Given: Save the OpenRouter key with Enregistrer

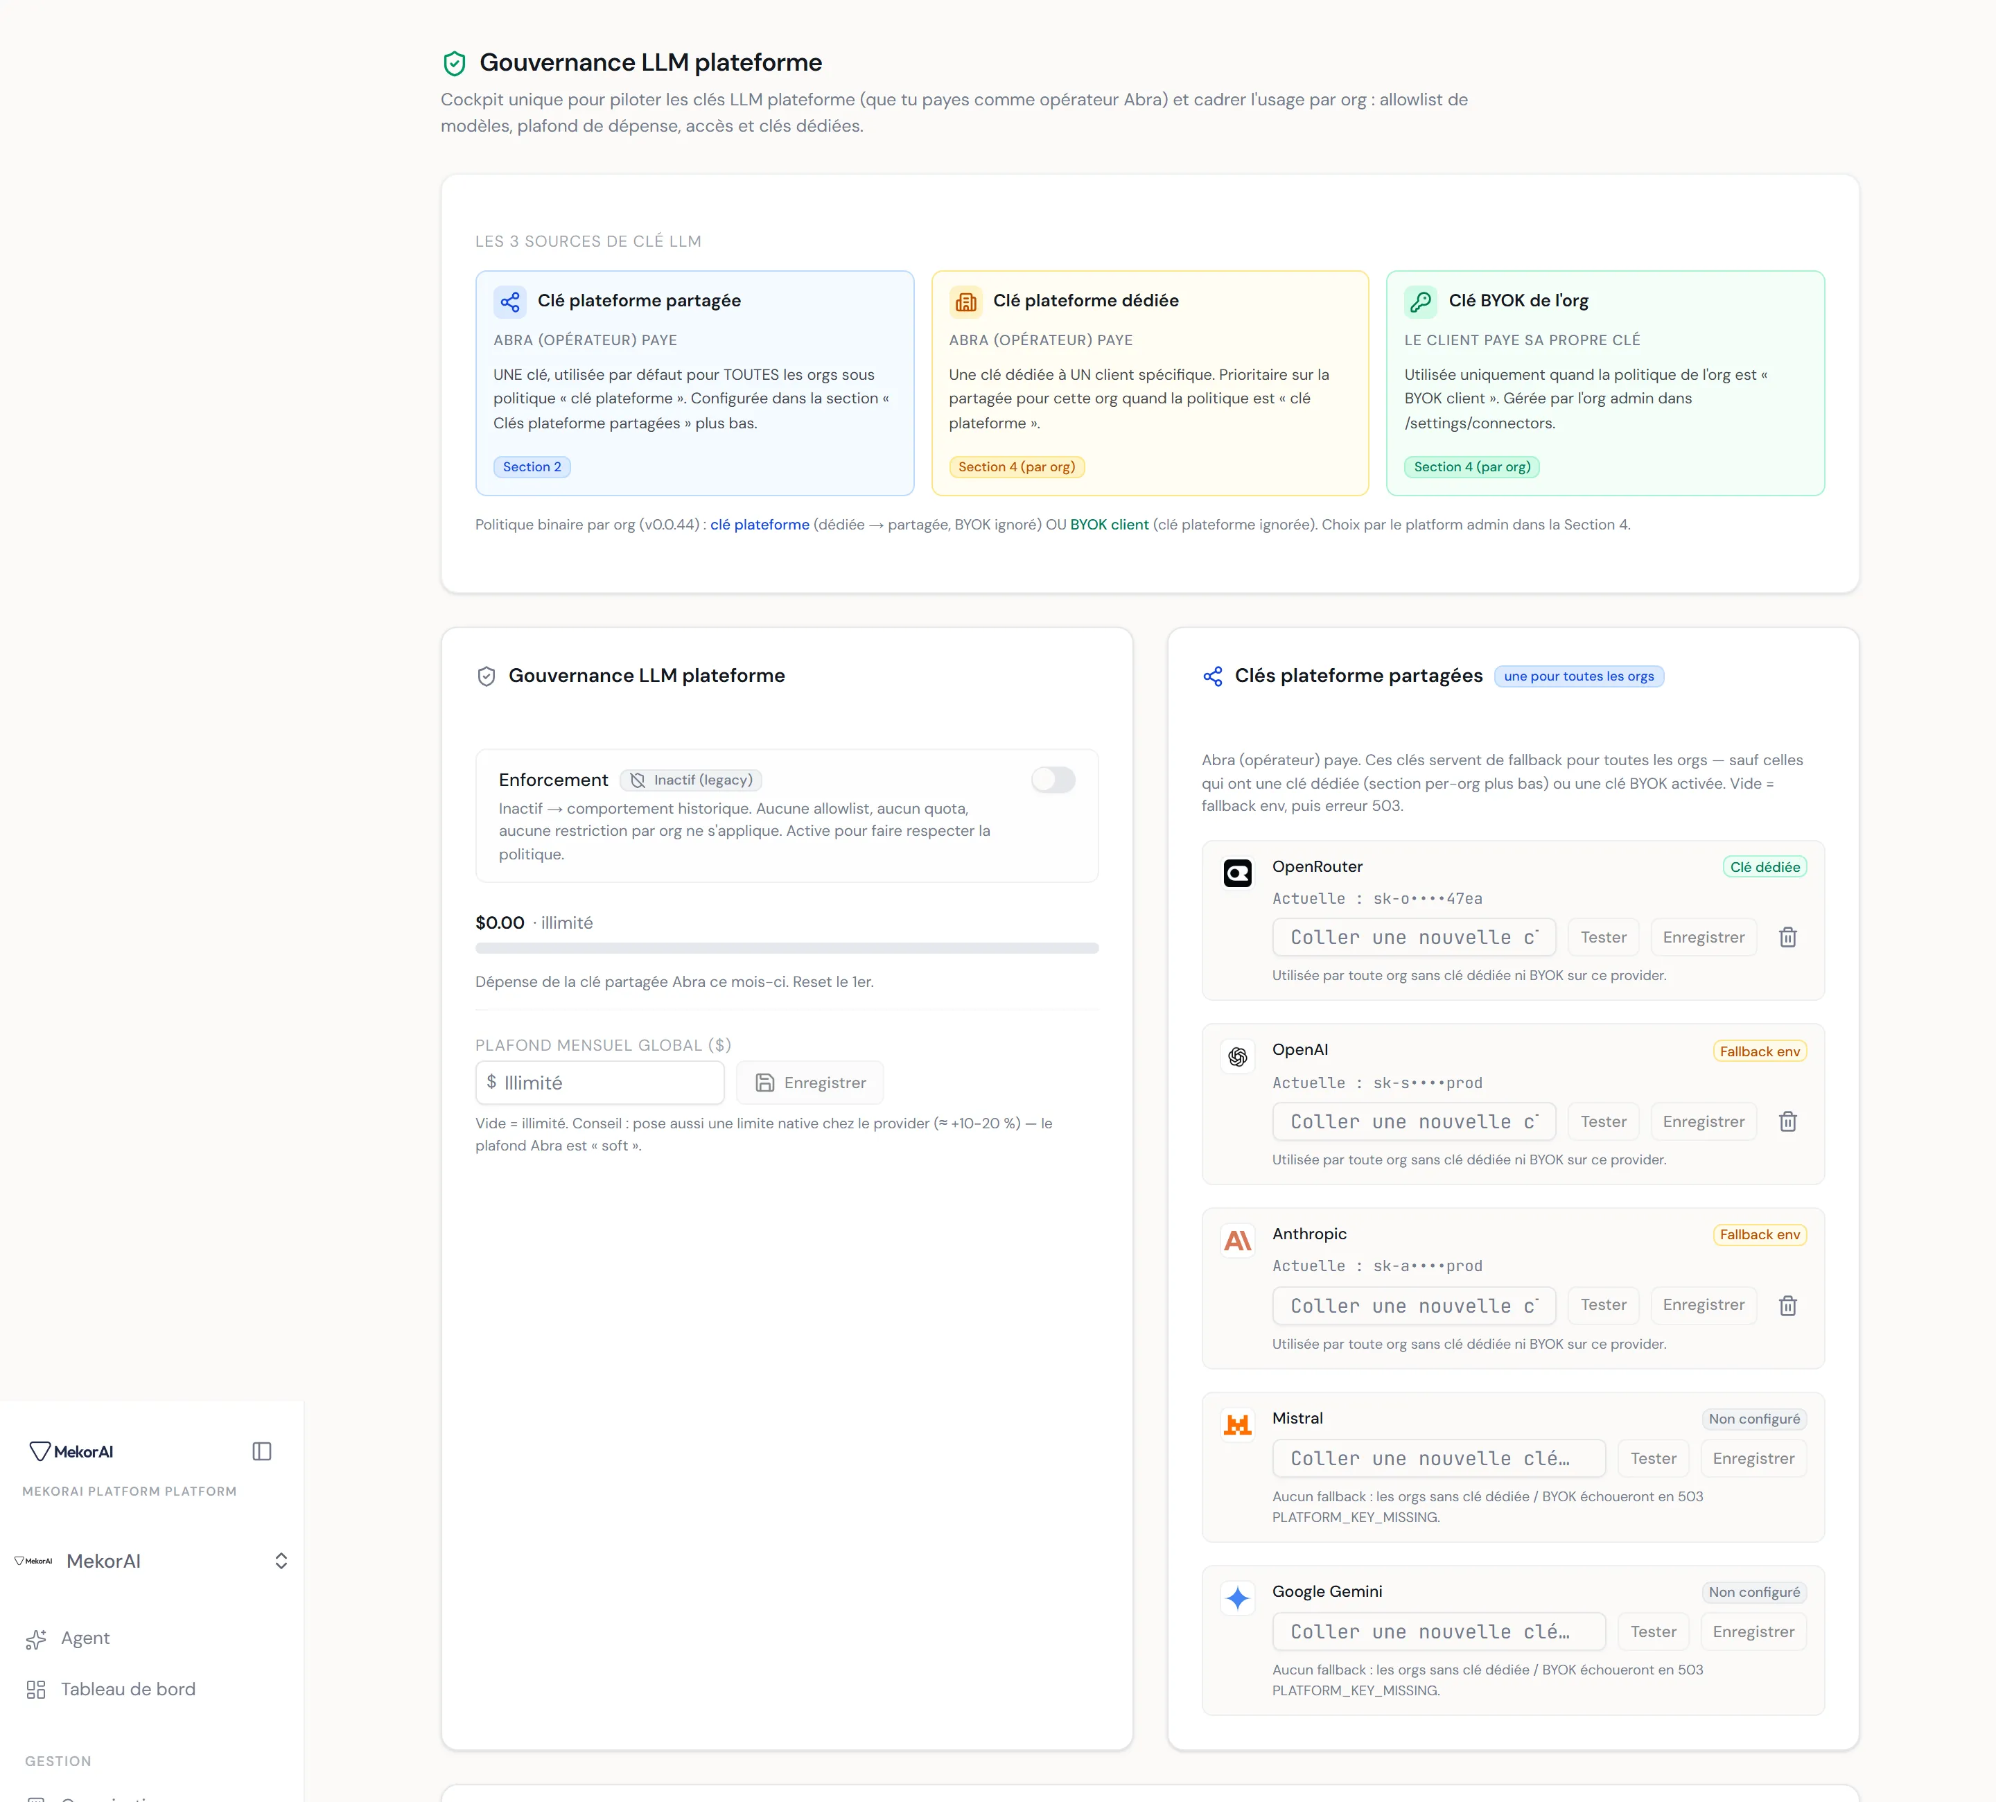Looking at the screenshot, I should tap(1704, 938).
